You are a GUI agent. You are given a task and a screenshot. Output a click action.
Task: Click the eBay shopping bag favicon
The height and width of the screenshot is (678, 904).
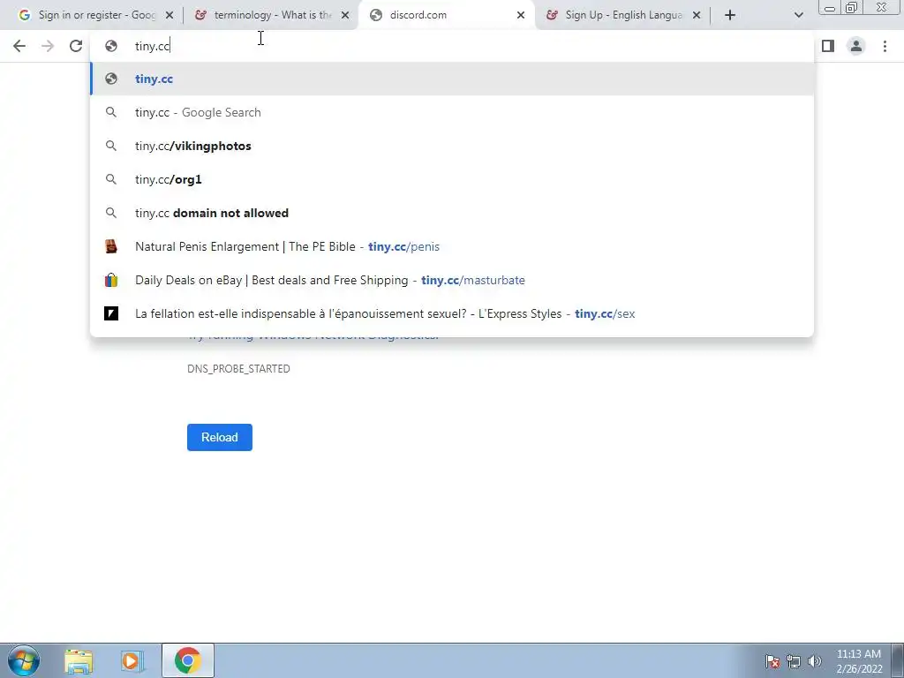(x=111, y=280)
